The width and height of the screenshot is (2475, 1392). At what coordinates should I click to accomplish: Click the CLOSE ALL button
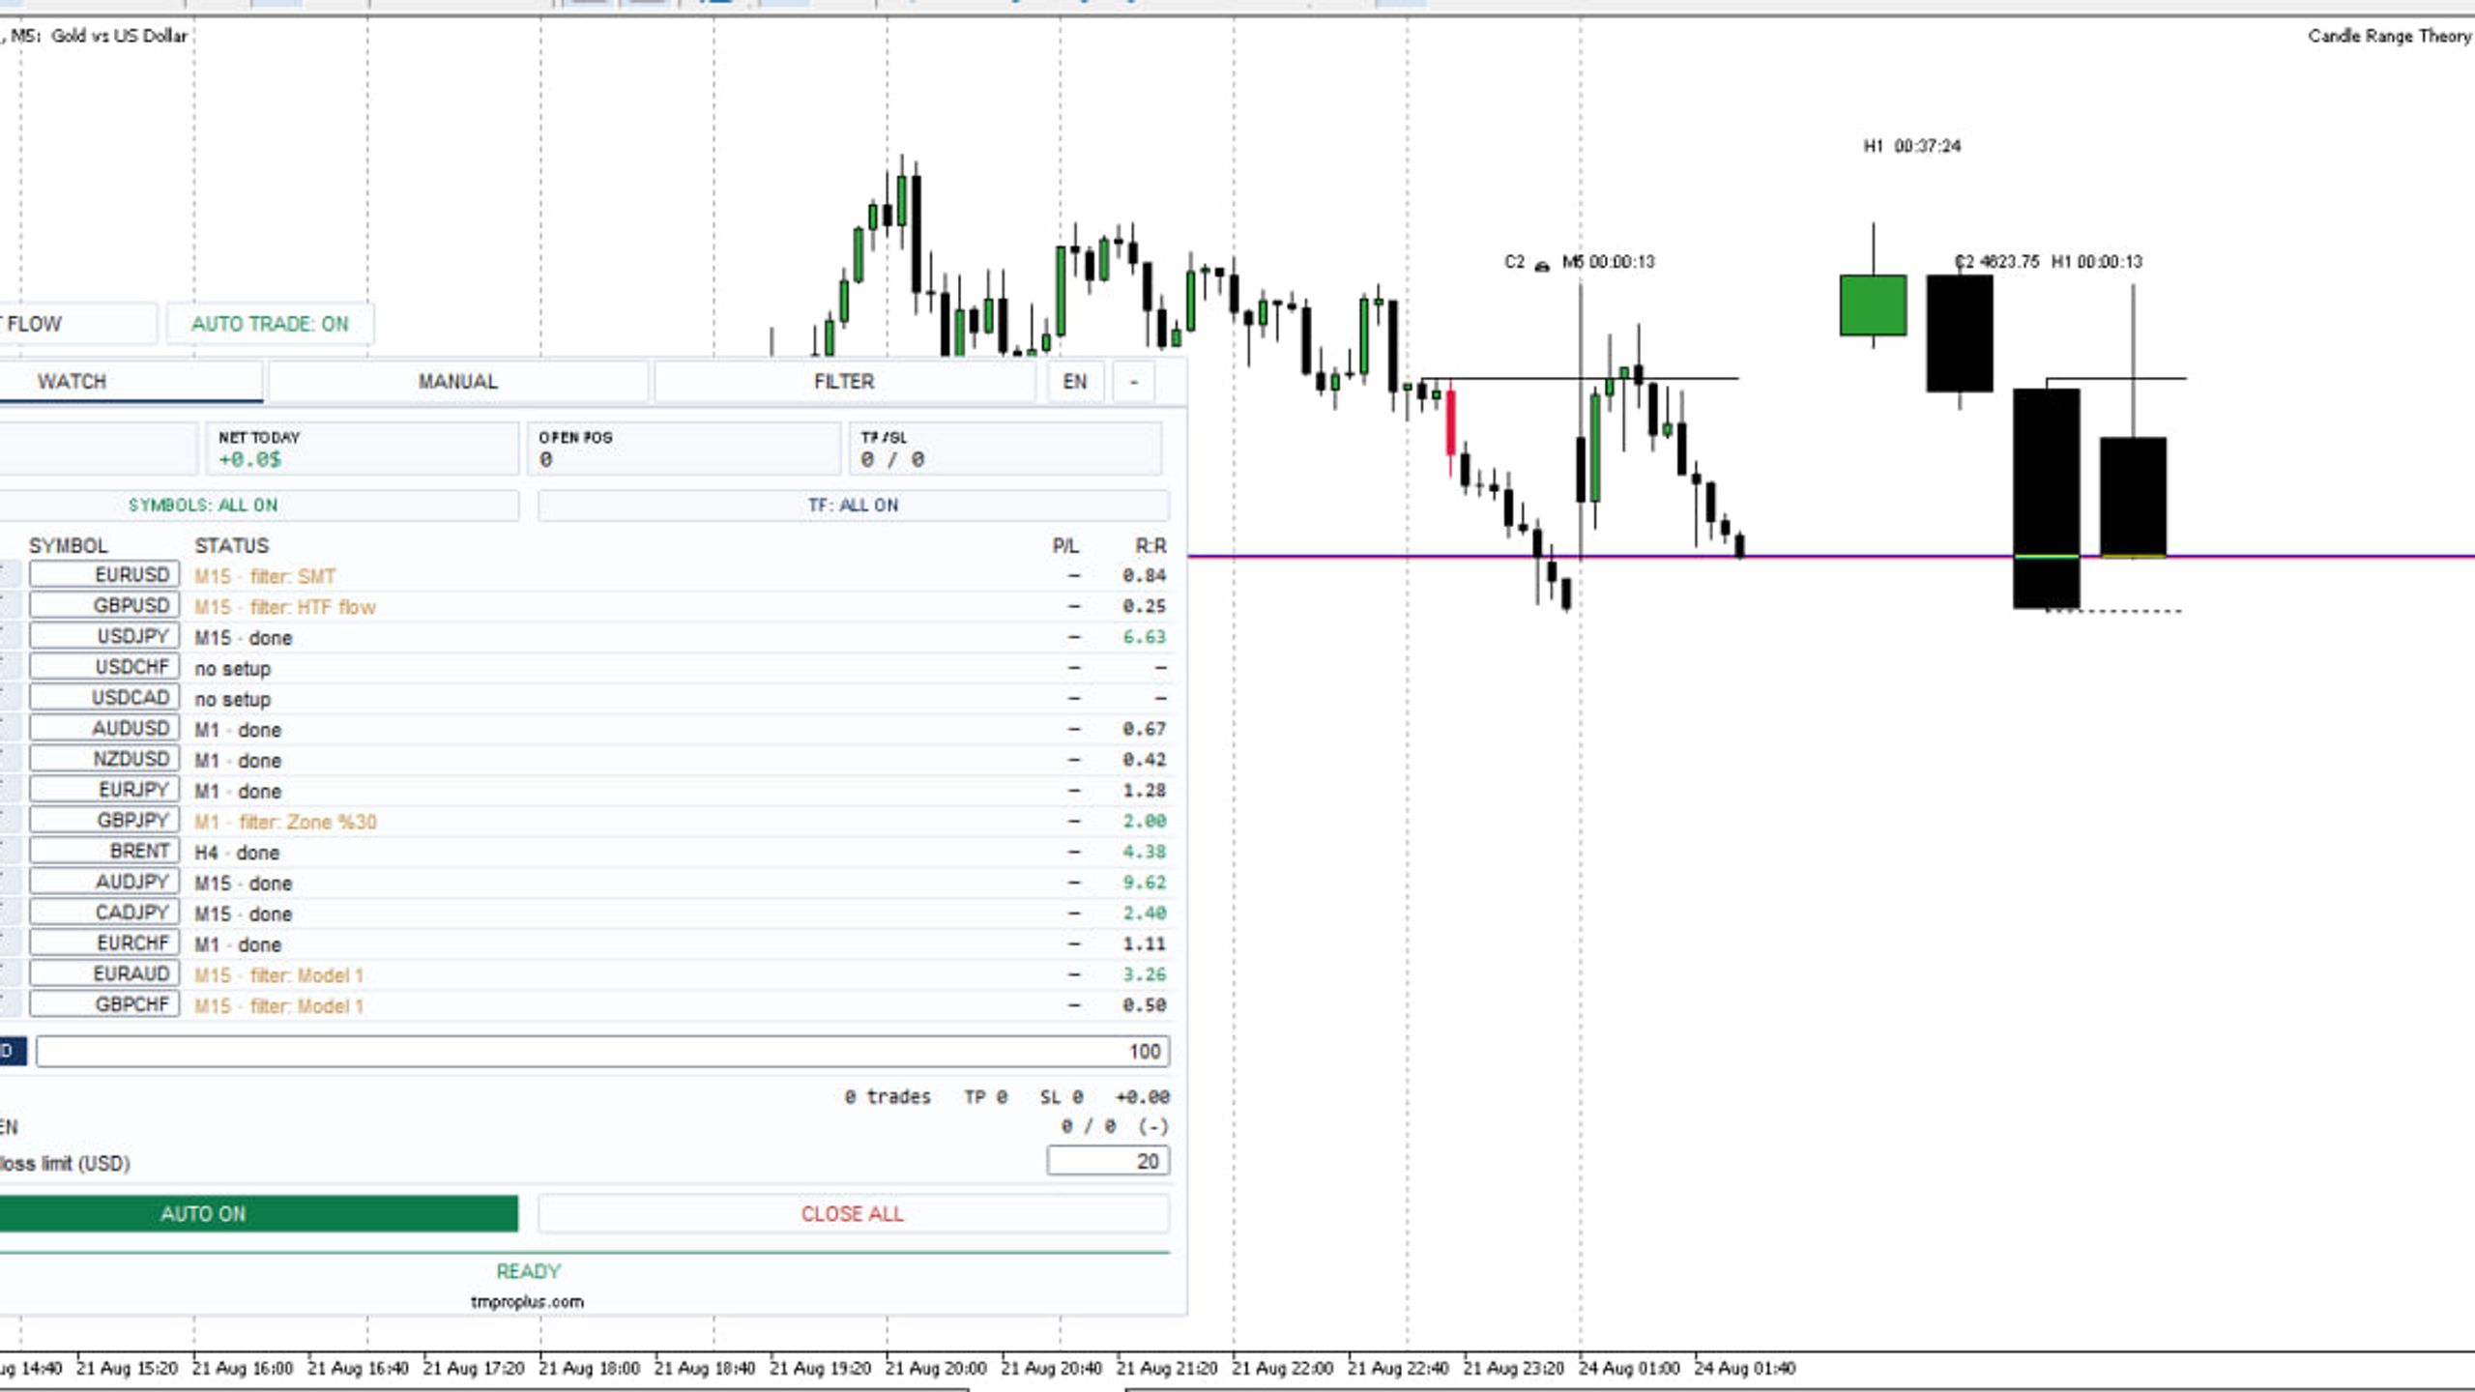point(854,1214)
